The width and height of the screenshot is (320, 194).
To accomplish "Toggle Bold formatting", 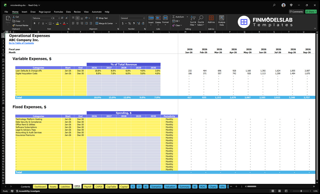I will pos(35,23).
